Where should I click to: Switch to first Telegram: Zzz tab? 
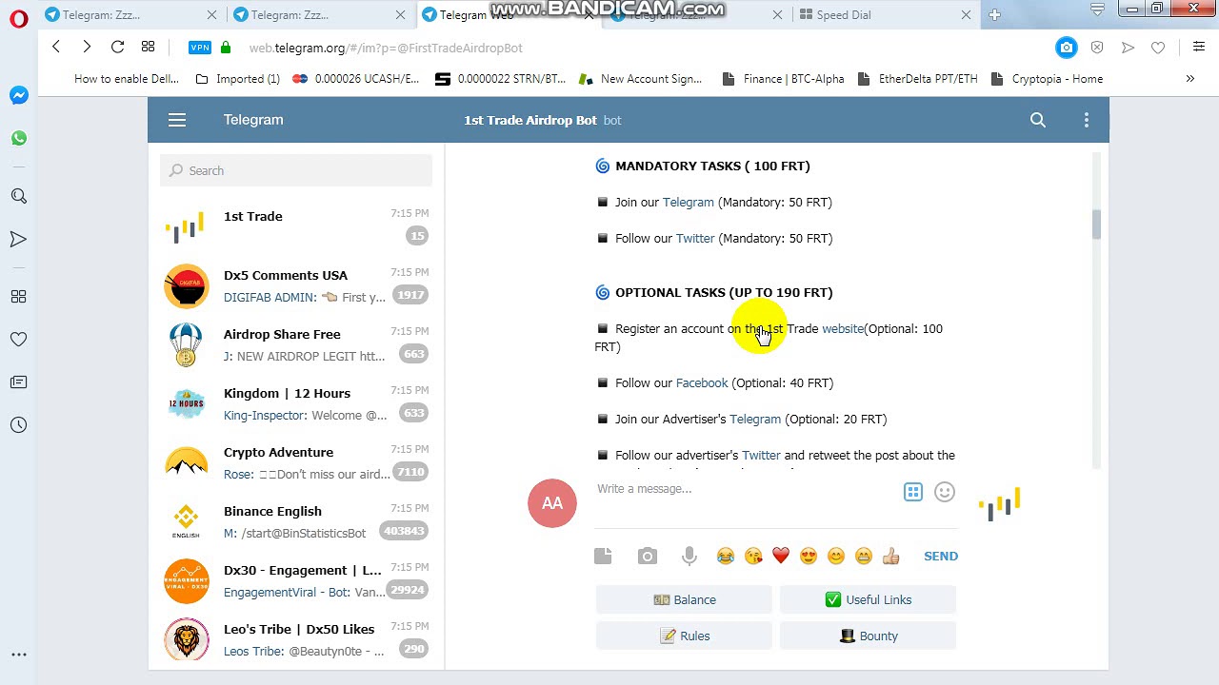(130, 14)
